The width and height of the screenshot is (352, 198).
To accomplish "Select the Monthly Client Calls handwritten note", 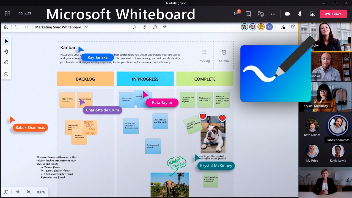I will tap(90, 127).
